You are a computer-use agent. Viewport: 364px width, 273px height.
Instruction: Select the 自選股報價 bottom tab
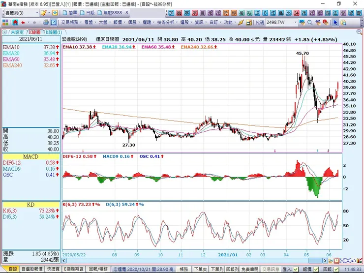tap(32, 269)
